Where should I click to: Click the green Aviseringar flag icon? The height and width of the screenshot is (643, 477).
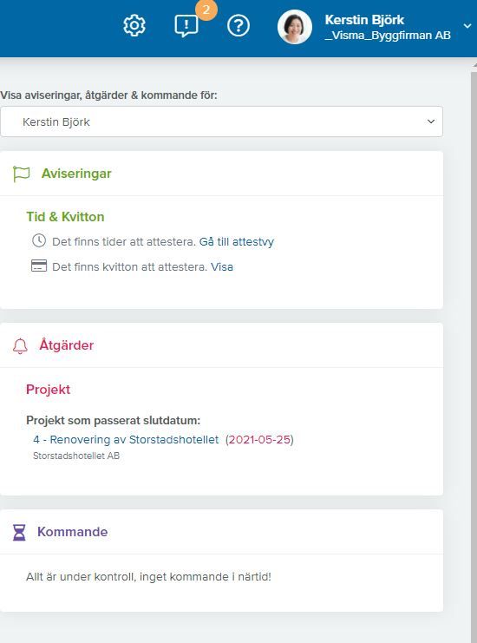(x=21, y=174)
